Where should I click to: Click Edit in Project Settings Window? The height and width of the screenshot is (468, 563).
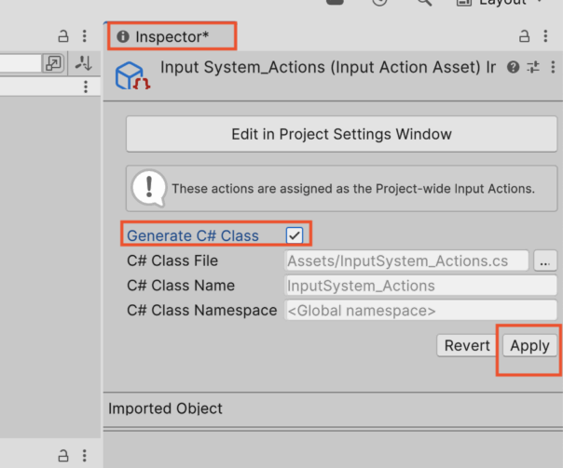click(x=341, y=134)
